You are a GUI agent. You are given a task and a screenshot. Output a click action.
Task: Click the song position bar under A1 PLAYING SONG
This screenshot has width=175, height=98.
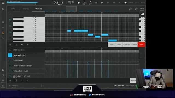coord(22,3)
